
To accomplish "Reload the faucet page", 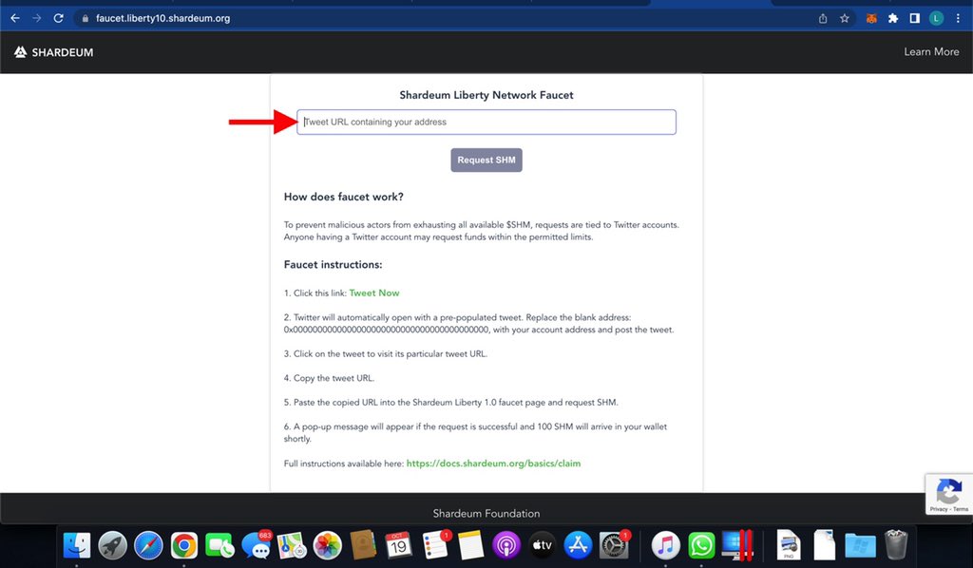I will pyautogui.click(x=58, y=18).
